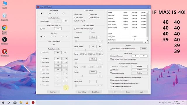Open volume tray icon
Viewport: 187px width, 105px height.
pos(166,102)
